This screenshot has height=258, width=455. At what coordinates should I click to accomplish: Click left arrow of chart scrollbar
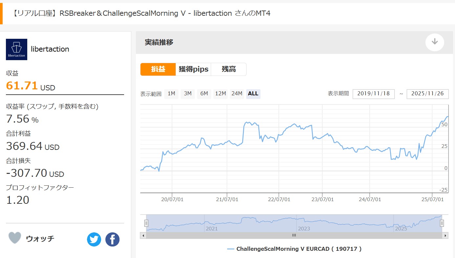point(143,235)
